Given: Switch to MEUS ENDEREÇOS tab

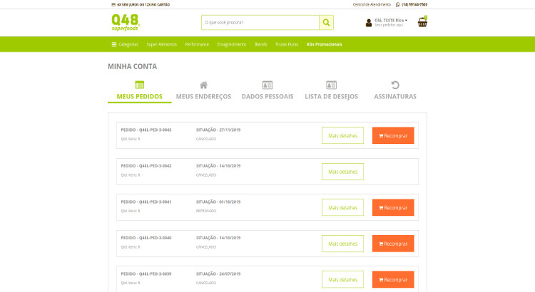Looking at the screenshot, I should (x=203, y=96).
